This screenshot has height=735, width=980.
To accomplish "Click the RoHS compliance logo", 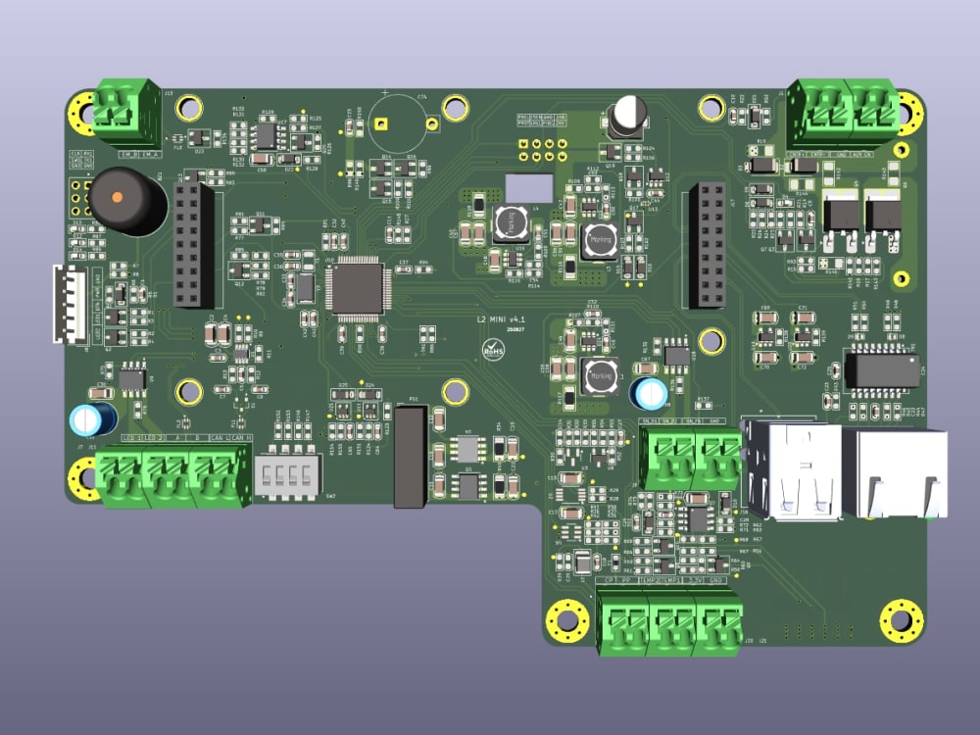I will pyautogui.click(x=493, y=349).
